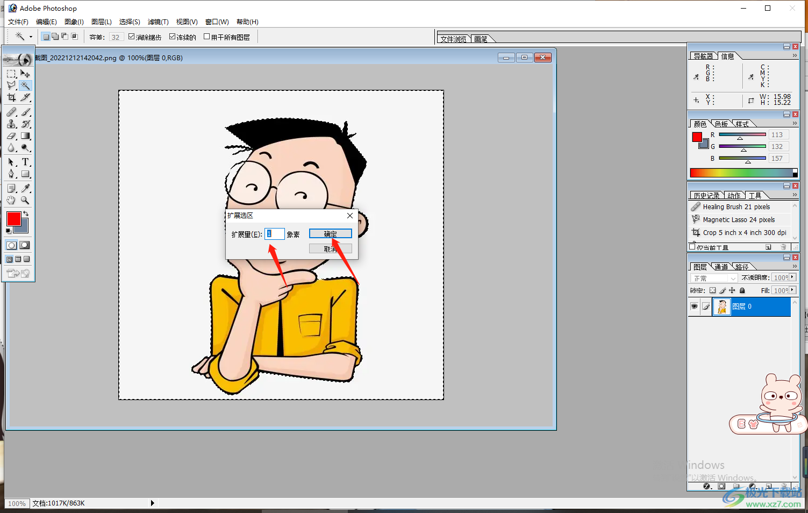Open the blend mode dropdown (正常)
Viewport: 808px width, 513px height.
click(x=713, y=278)
